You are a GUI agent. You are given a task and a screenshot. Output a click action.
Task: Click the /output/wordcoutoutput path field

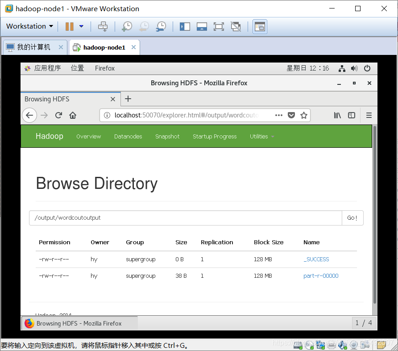[186, 218]
